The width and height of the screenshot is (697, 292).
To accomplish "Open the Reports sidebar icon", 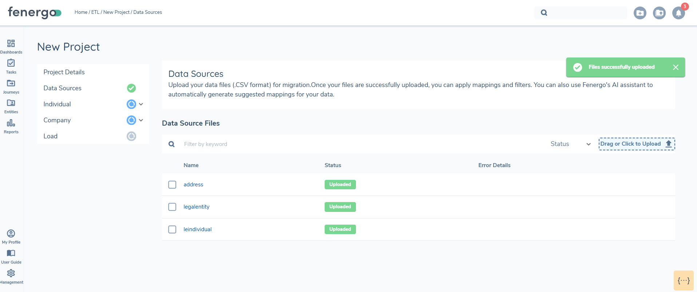I will pyautogui.click(x=11, y=123).
